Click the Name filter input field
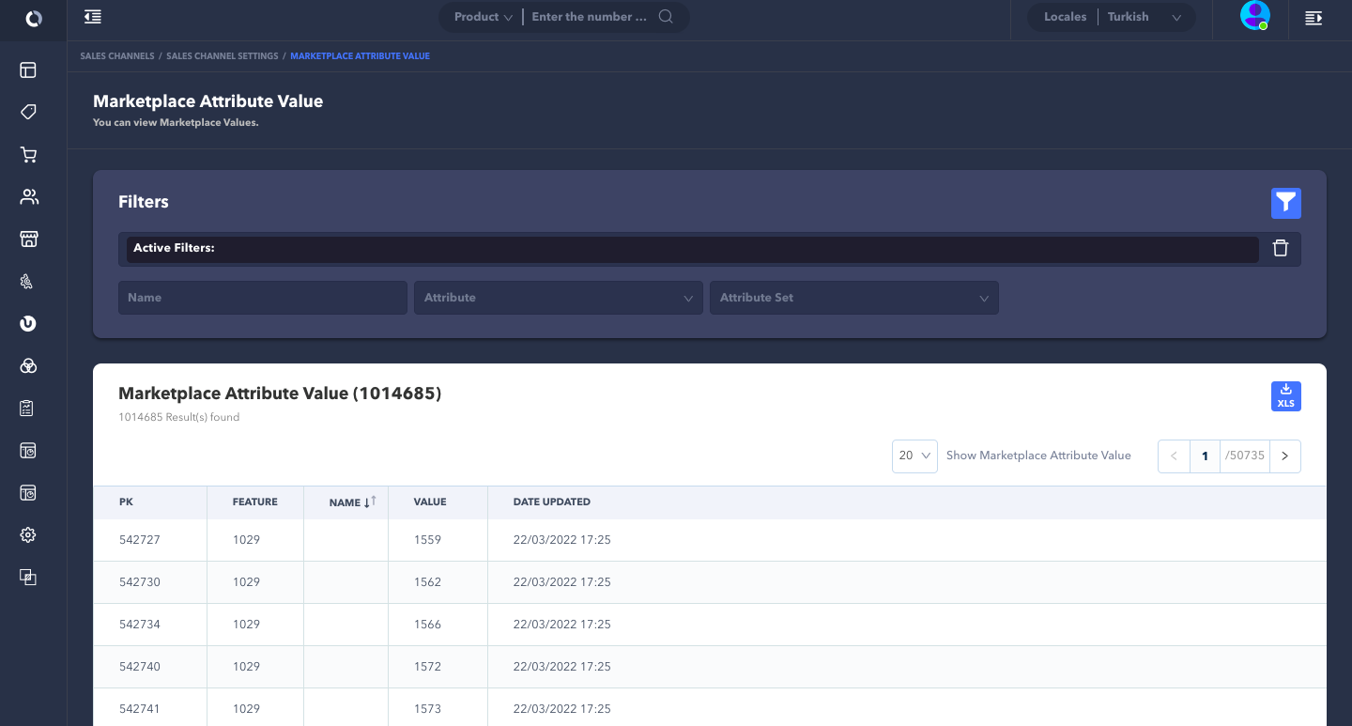 click(262, 298)
